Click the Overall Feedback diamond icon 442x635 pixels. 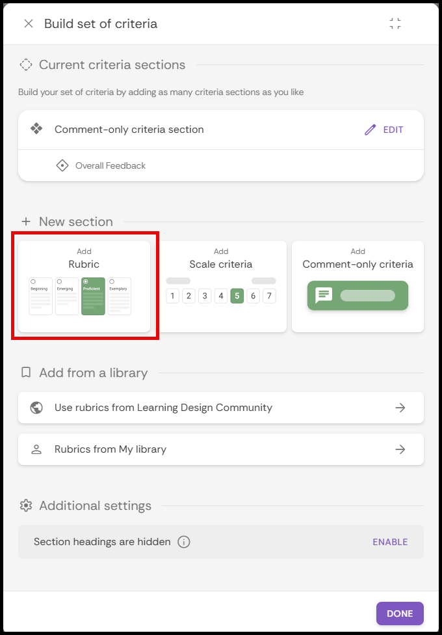tap(62, 165)
